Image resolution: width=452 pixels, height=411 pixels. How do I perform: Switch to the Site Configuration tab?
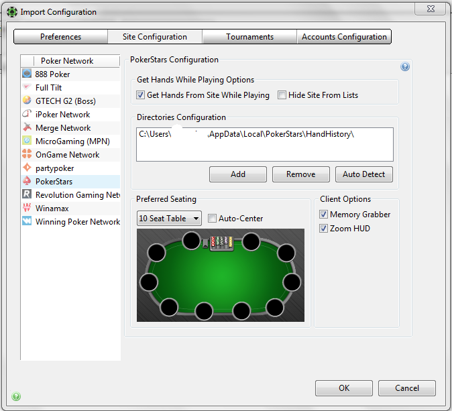coord(155,37)
